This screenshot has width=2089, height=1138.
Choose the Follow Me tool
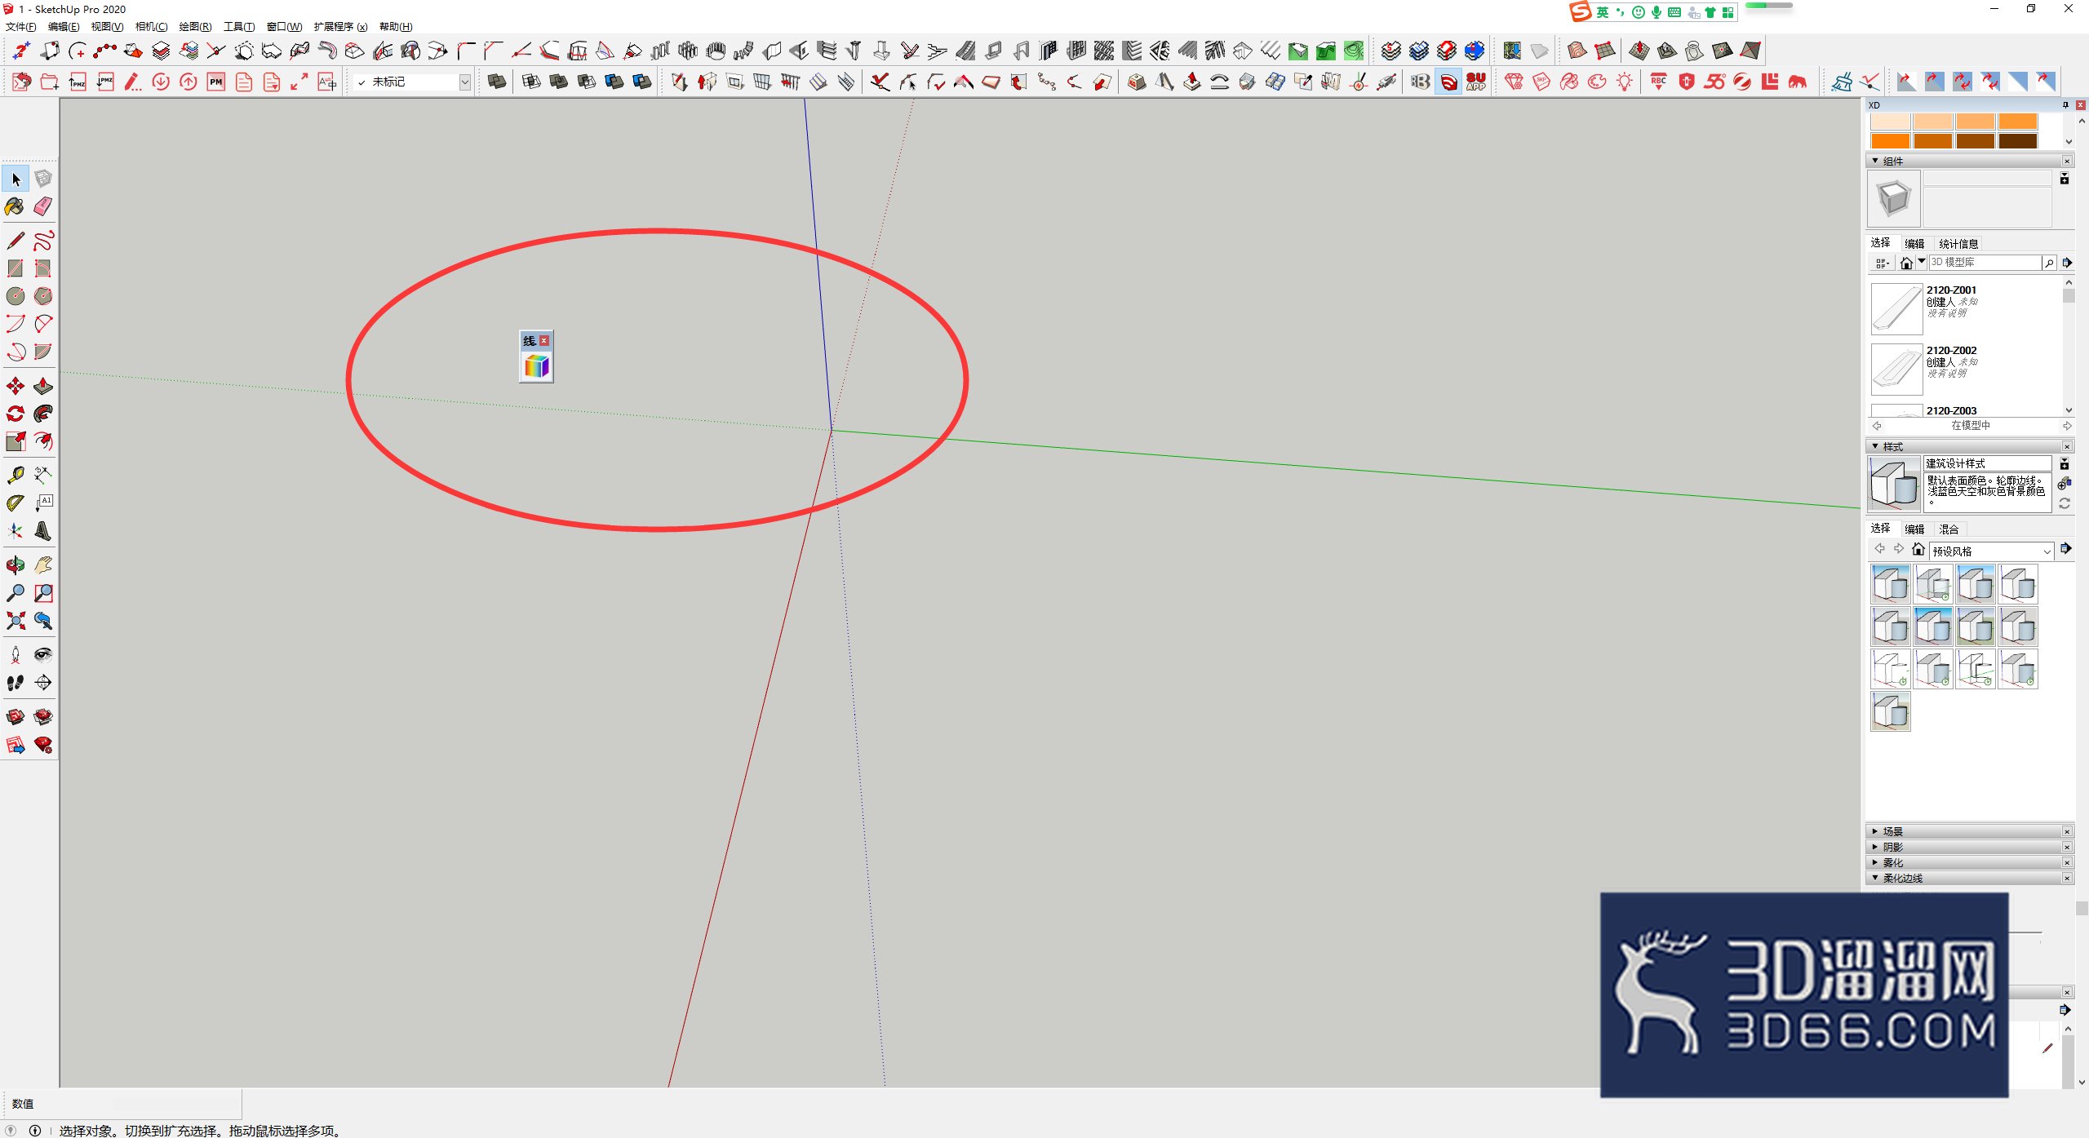43,414
